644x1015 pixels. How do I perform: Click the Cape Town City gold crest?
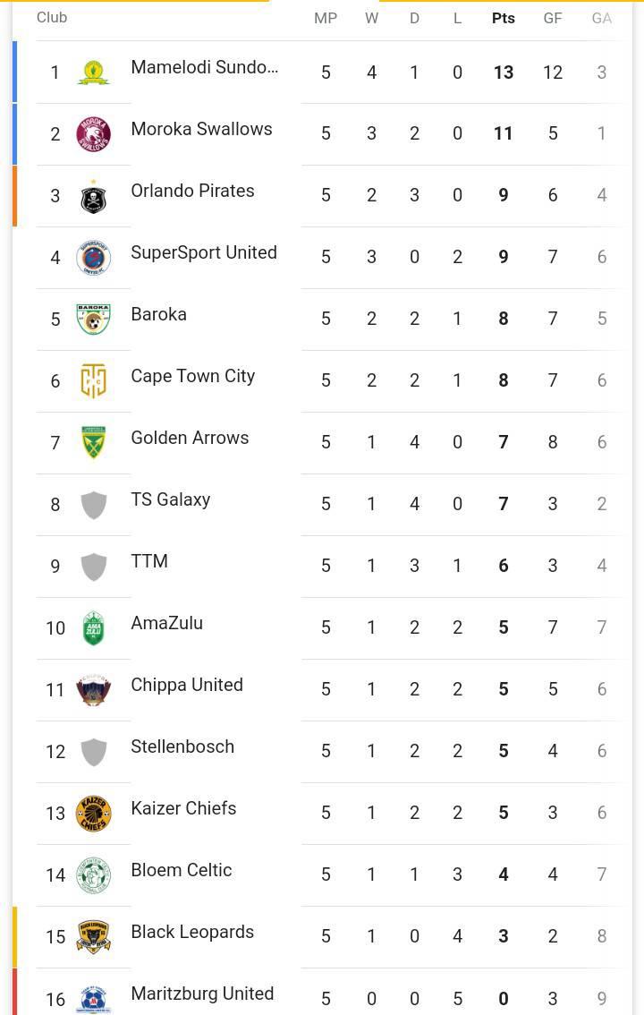pyautogui.click(x=94, y=380)
